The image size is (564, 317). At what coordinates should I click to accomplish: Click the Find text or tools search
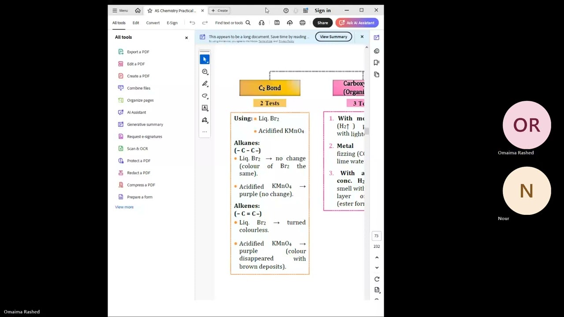pos(233,23)
